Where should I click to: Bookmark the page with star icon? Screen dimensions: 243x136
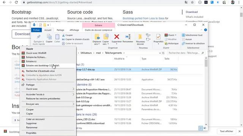193,2
